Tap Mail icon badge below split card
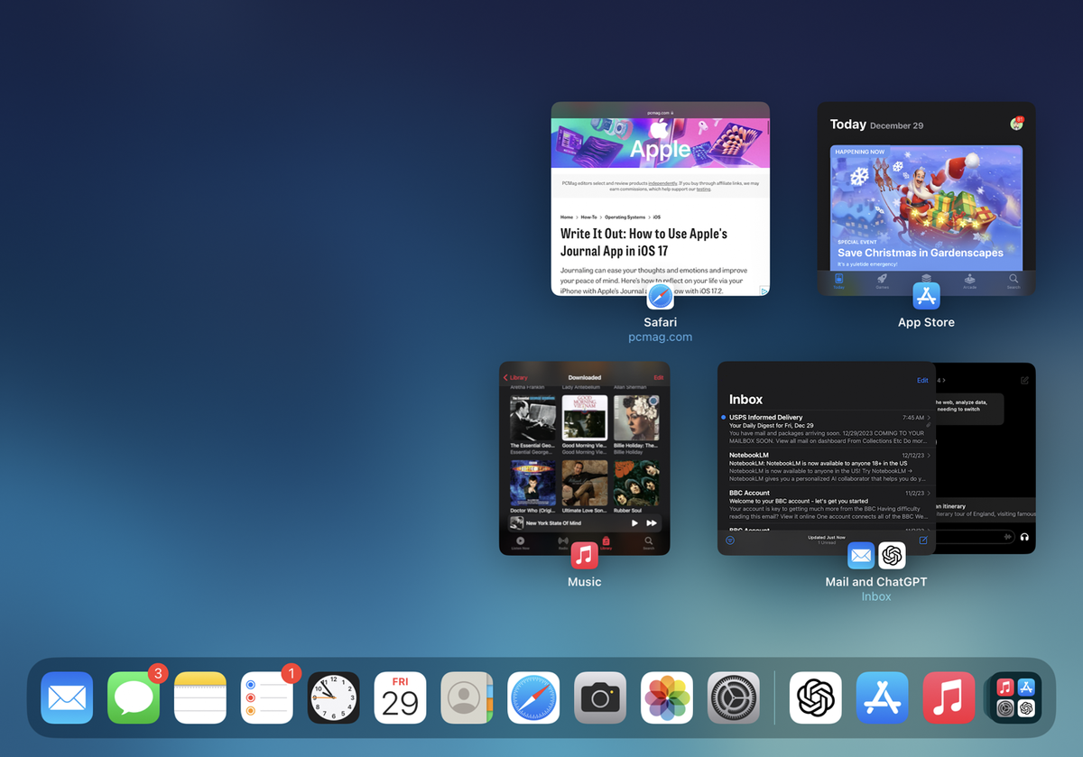Viewport: 1083px width, 757px height. [861, 556]
